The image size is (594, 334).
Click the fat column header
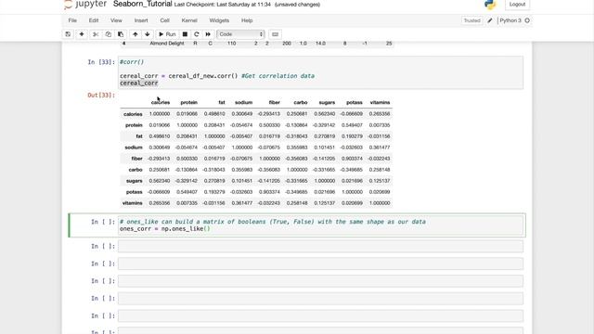(x=222, y=102)
